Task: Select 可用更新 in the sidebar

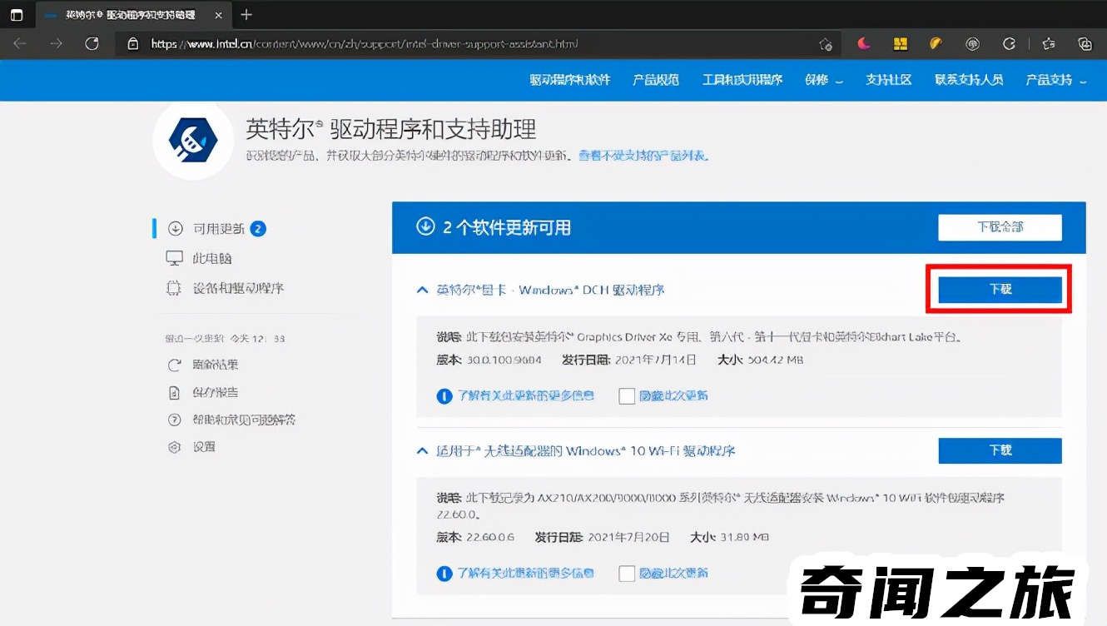Action: pos(218,228)
